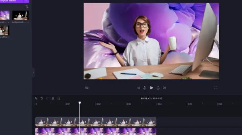The height and width of the screenshot is (135, 242).
Task: Click the white playhead handle on ruler
Action: click(x=80, y=103)
